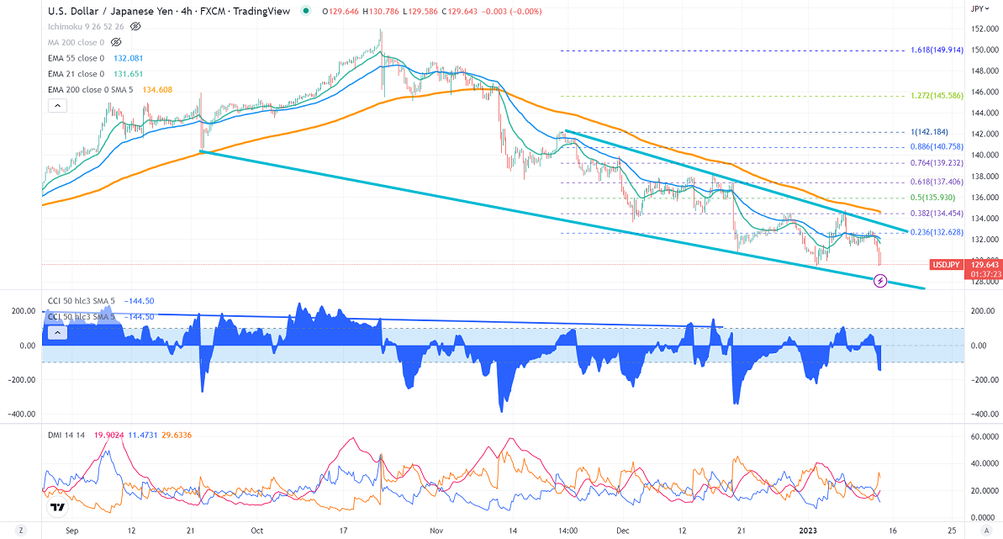Screen dimensions: 1003x539
Task: Click the Fibonacci label 0.236(132.628)
Action: (x=937, y=232)
